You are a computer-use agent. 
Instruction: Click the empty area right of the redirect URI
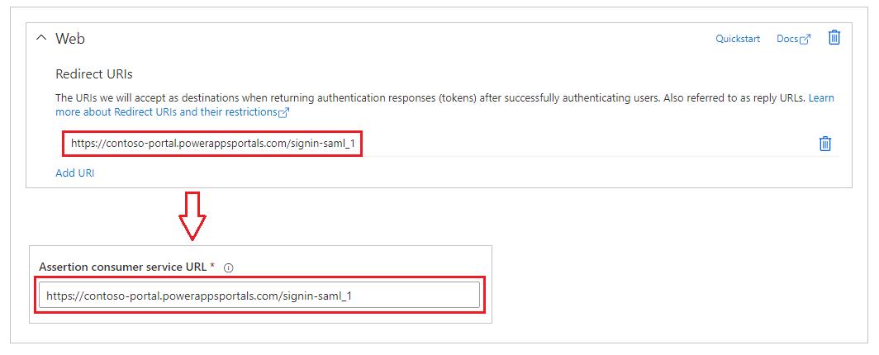pos(588,144)
